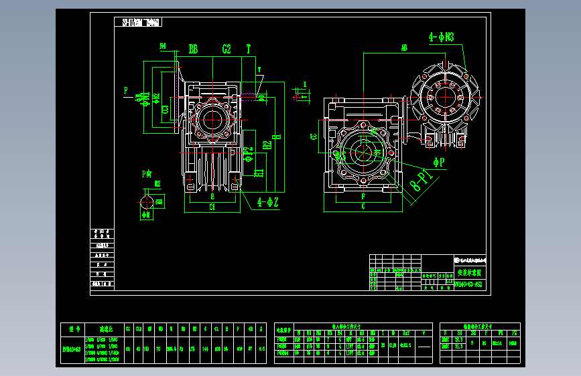
Task: Click the 40 value in left table
Action: [138, 349]
